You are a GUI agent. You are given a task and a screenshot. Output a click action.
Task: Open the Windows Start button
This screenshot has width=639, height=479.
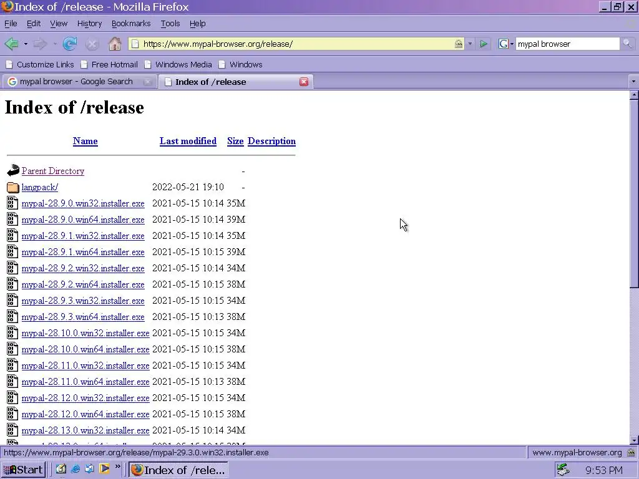point(23,470)
